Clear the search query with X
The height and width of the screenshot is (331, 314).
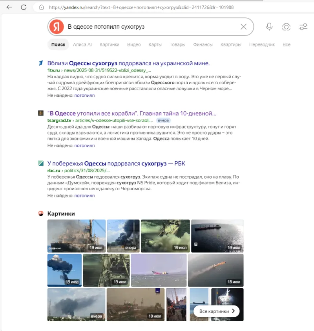[x=243, y=27]
